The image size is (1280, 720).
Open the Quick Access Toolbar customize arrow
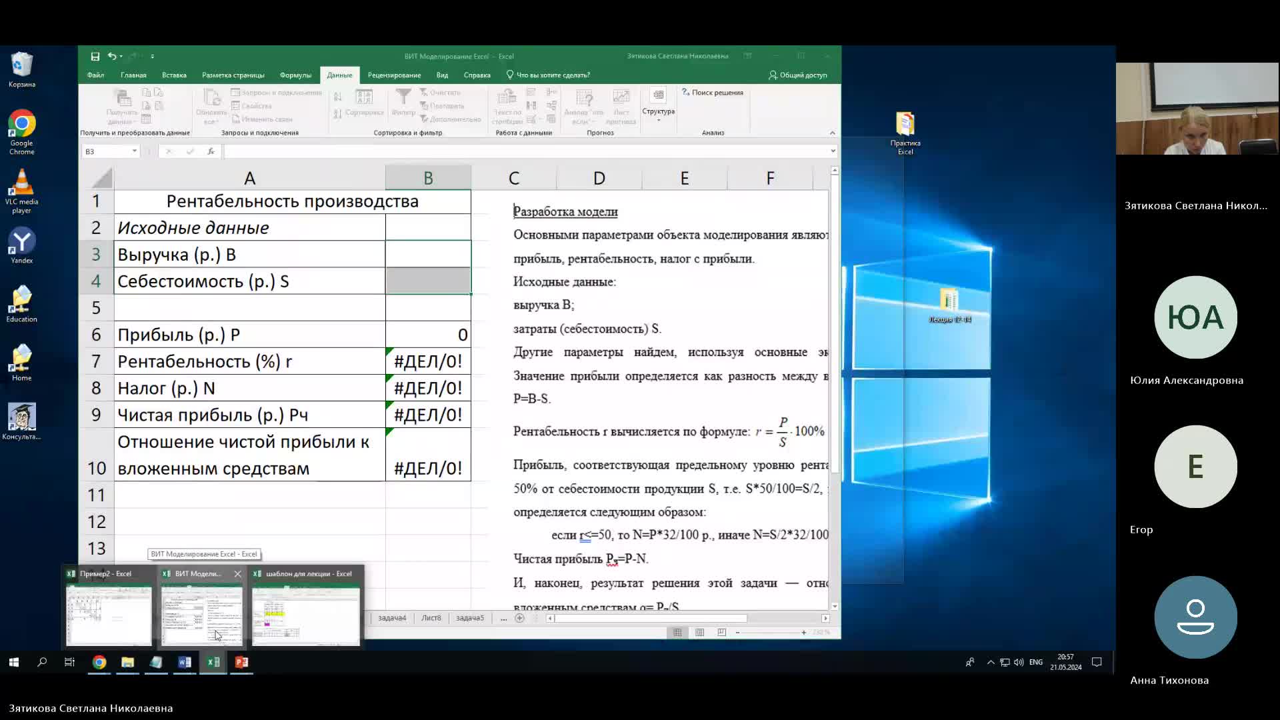[x=153, y=57]
